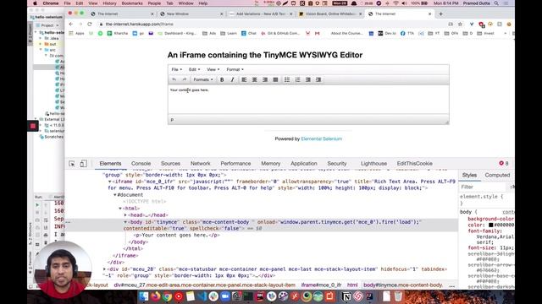Click the html breadcrumb in DevTools
This screenshot has height=304, width=542.
click(352, 285)
